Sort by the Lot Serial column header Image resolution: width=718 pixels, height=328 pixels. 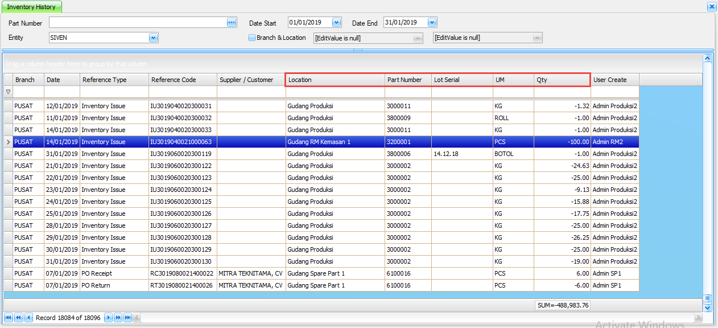[x=462, y=80]
